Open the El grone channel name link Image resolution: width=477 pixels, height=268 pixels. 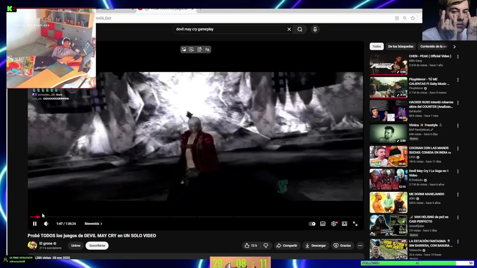[x=46, y=243]
